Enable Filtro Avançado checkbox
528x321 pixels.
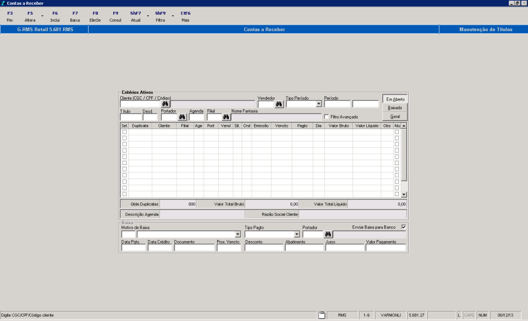pyautogui.click(x=326, y=117)
